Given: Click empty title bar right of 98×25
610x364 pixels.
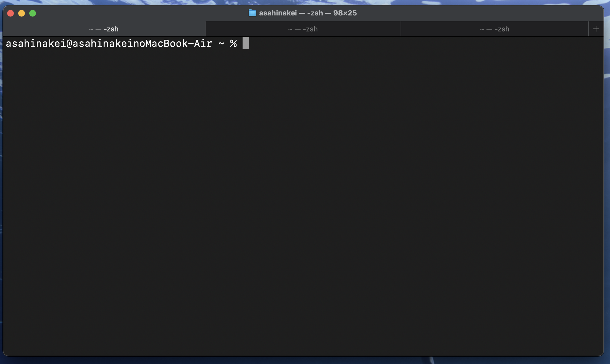Looking at the screenshot, I should [x=470, y=13].
